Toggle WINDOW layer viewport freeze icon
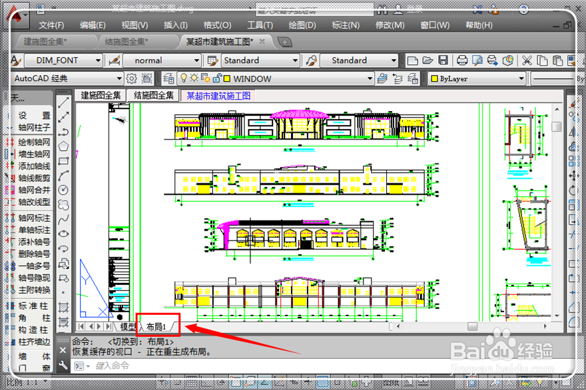Screen dimensions: 586x390 [205, 78]
